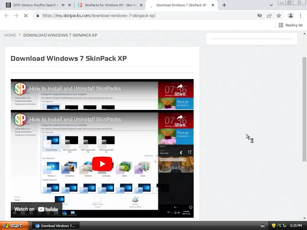Viewport: 307px width, 230px height.
Task: Play the lower video with the red play button
Action: click(102, 164)
